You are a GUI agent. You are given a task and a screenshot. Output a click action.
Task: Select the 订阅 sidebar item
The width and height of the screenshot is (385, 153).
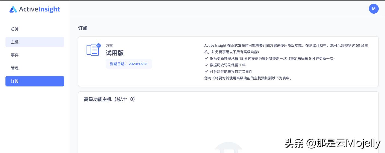[35, 81]
